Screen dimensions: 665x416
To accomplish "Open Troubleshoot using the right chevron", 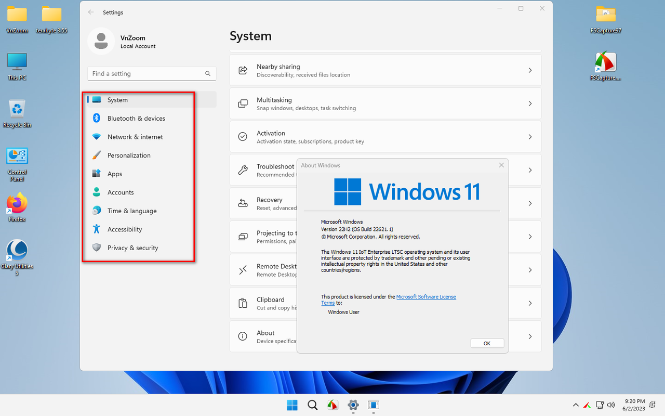I will 530,170.
